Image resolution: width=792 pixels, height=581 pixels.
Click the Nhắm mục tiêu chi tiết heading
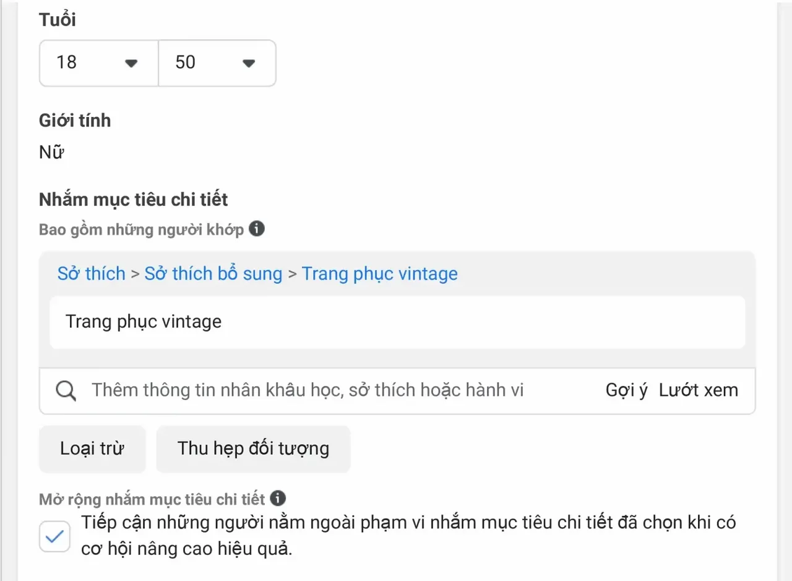click(x=134, y=200)
